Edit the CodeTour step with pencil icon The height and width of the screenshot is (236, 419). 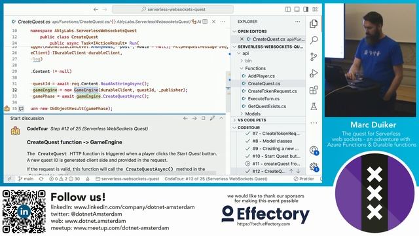212,118
